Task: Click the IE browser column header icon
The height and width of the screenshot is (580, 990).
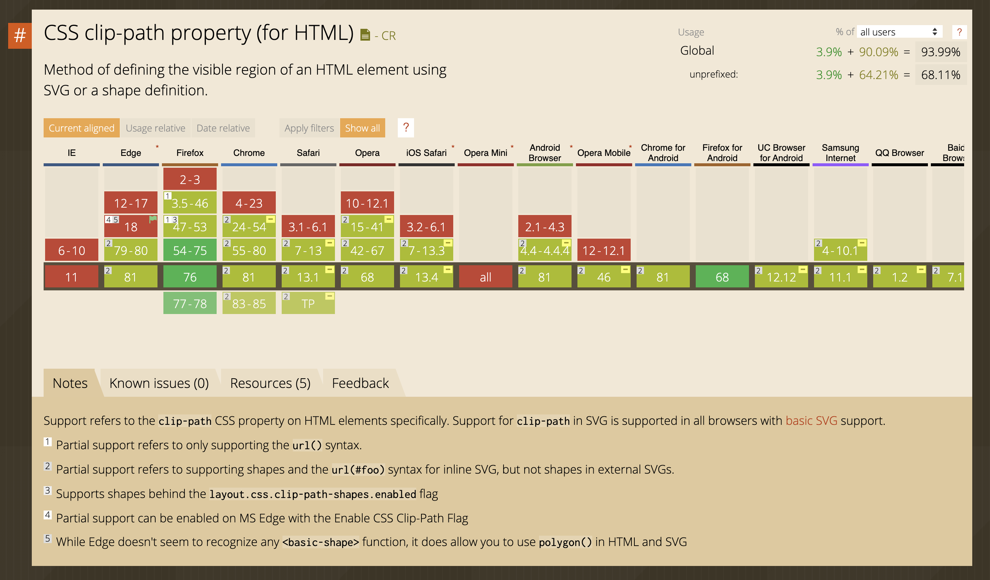Action: tap(72, 152)
